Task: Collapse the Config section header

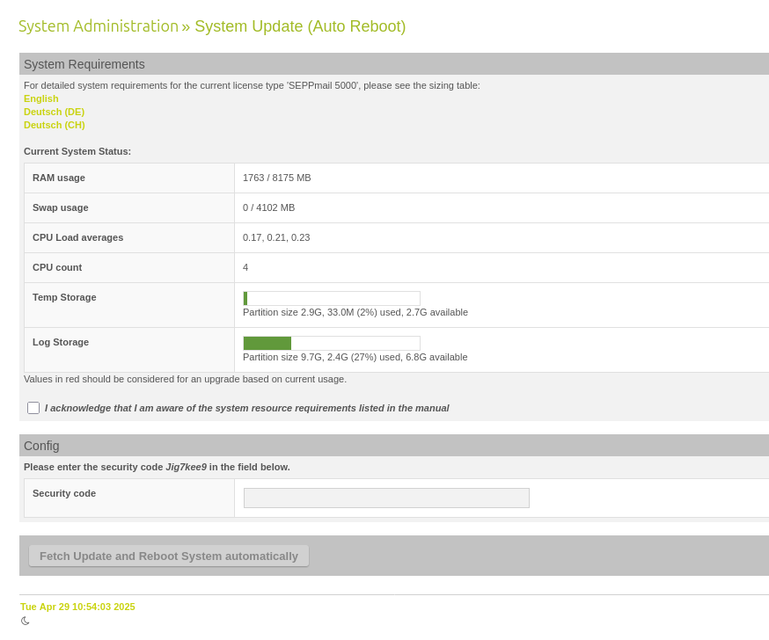Action: click(x=41, y=445)
